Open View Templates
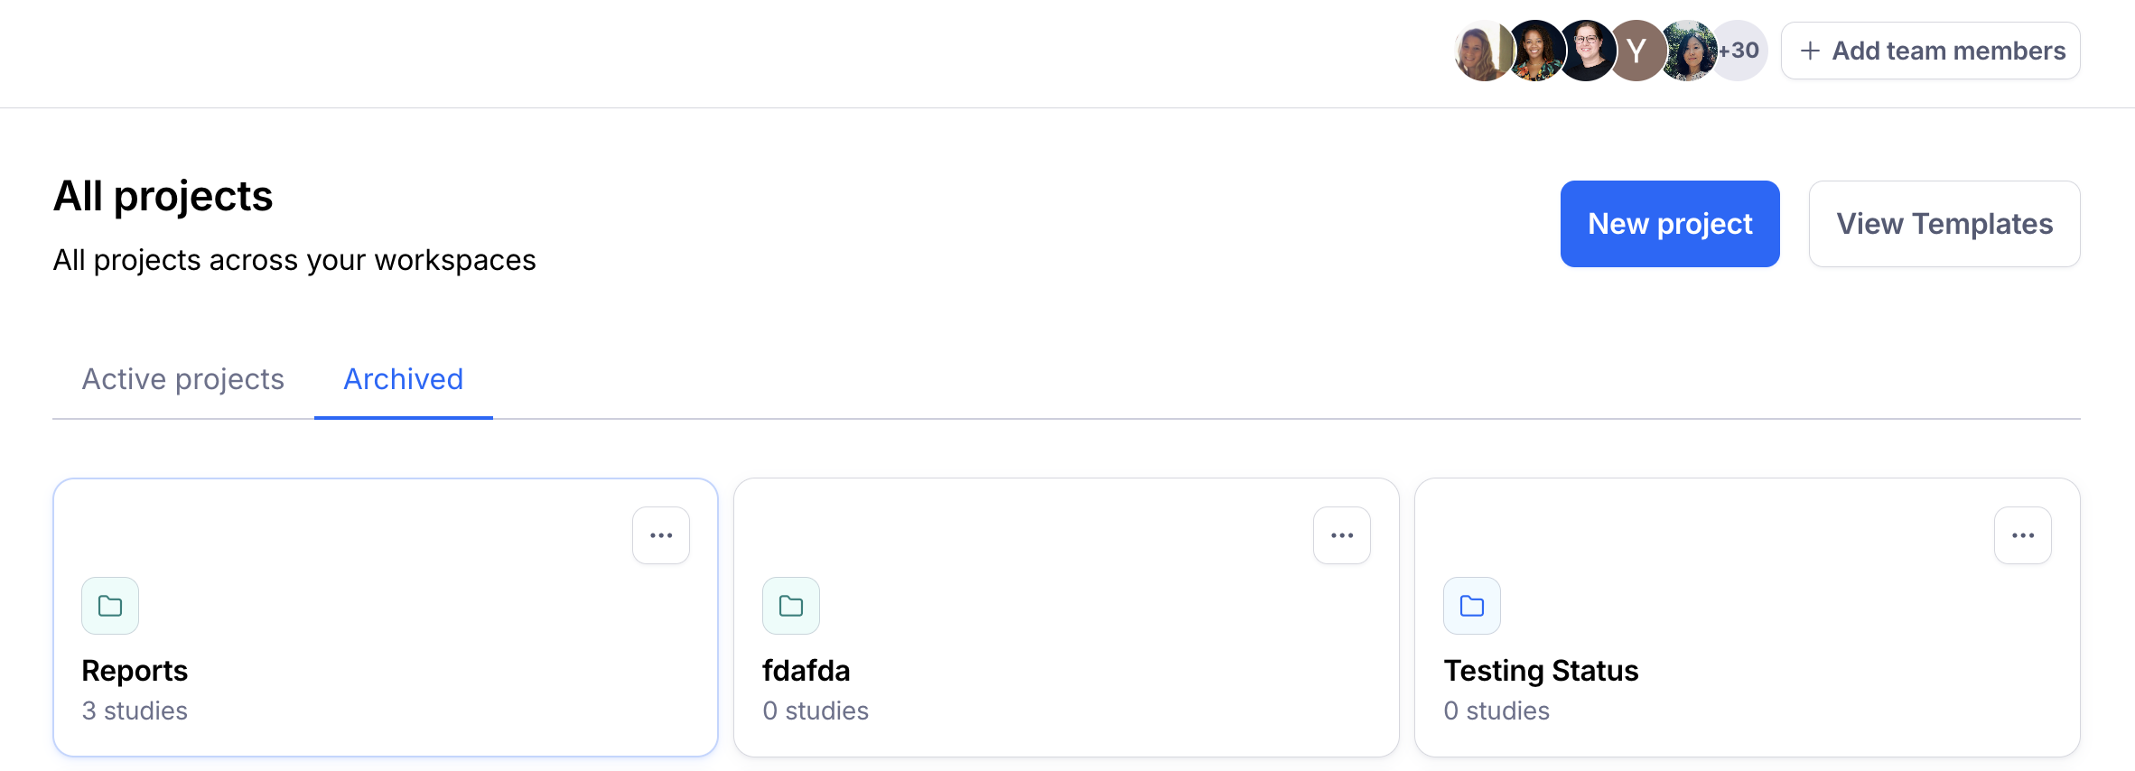Image resolution: width=2135 pixels, height=771 pixels. pos(1944,224)
